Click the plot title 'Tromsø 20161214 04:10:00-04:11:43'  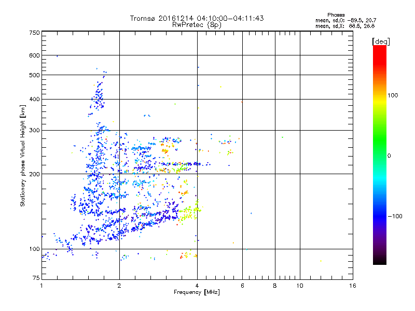click(x=197, y=18)
